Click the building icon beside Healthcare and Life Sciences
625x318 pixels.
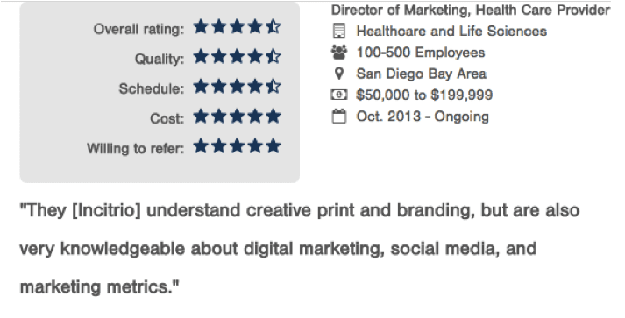pos(339,31)
